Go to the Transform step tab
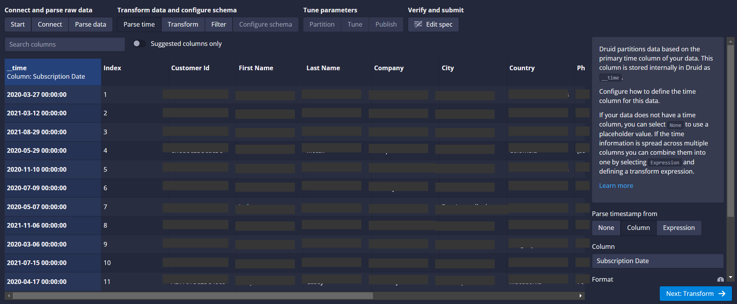Image resolution: width=737 pixels, height=304 pixels. [x=183, y=24]
